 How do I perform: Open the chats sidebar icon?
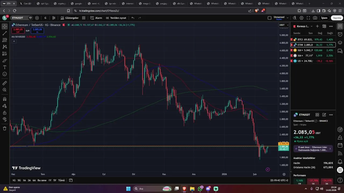pyautogui.click(x=340, y=51)
